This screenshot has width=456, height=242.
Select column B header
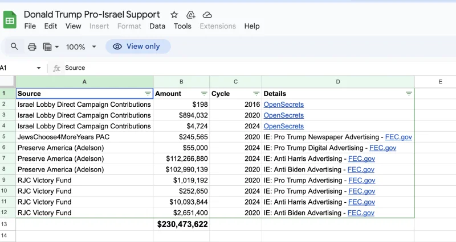coord(181,82)
